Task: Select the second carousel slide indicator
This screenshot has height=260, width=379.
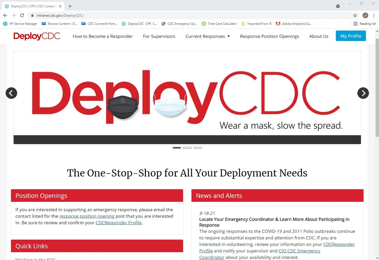Action: (x=187, y=148)
